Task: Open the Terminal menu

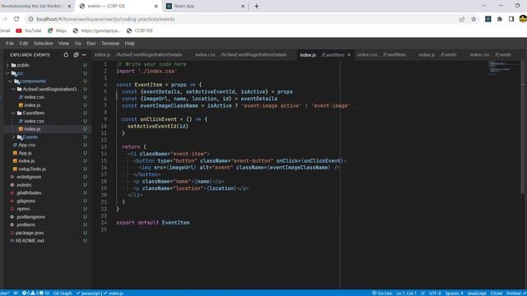Action: tap(110, 44)
